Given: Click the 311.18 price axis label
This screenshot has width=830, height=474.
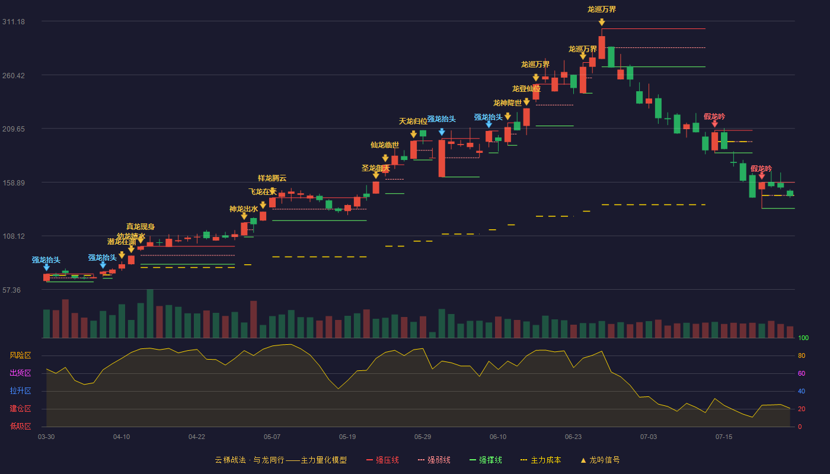Looking at the screenshot, I should point(14,22).
